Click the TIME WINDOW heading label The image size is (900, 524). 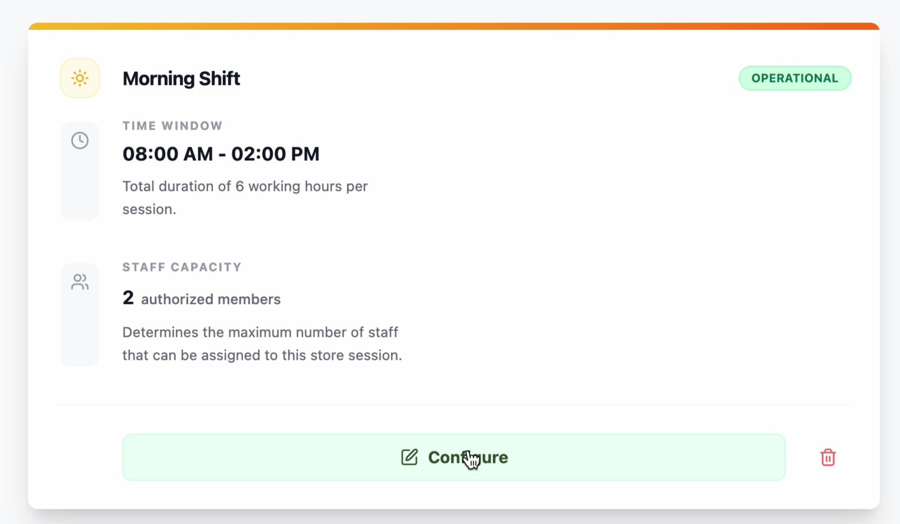pos(172,126)
